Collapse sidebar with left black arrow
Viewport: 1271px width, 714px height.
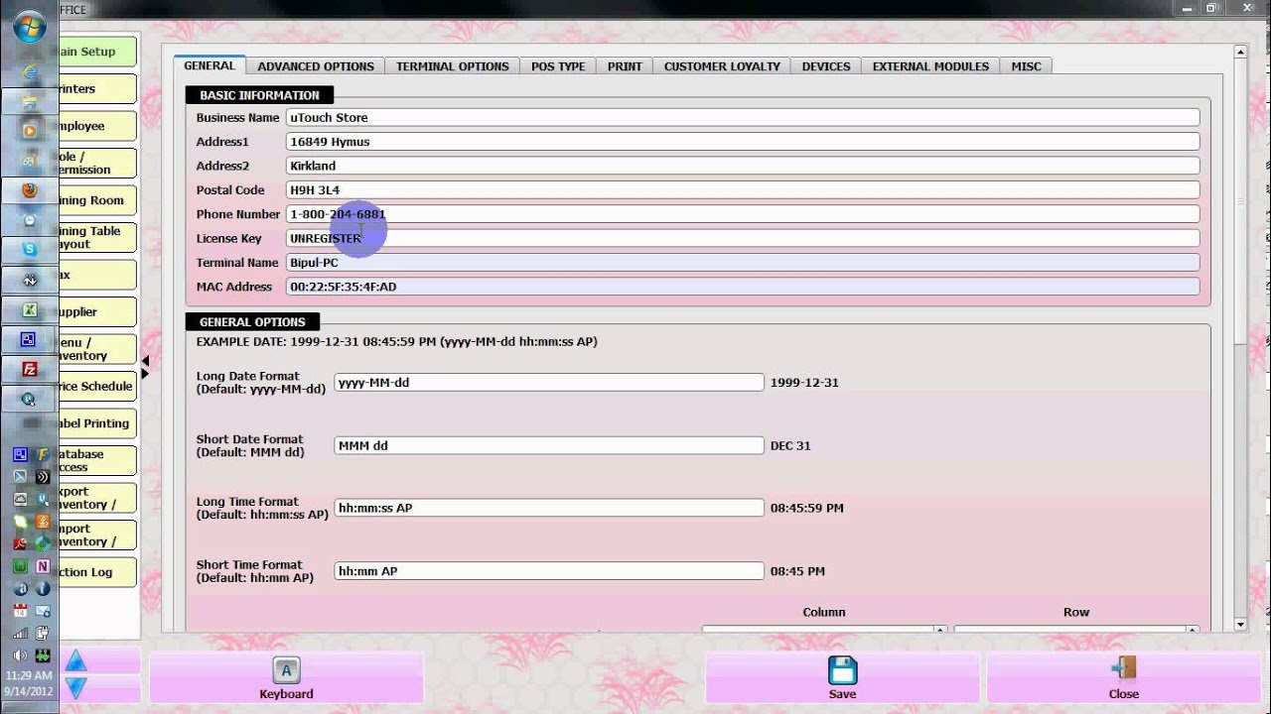pos(145,361)
